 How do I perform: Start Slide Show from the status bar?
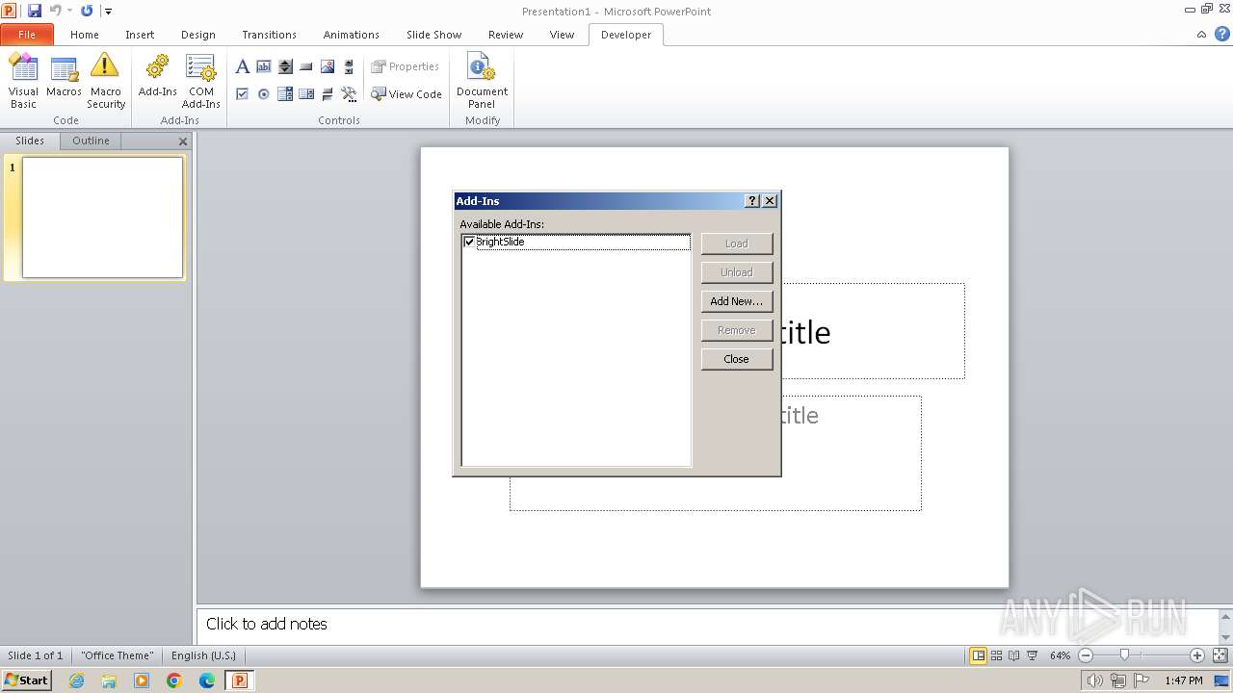[1032, 655]
